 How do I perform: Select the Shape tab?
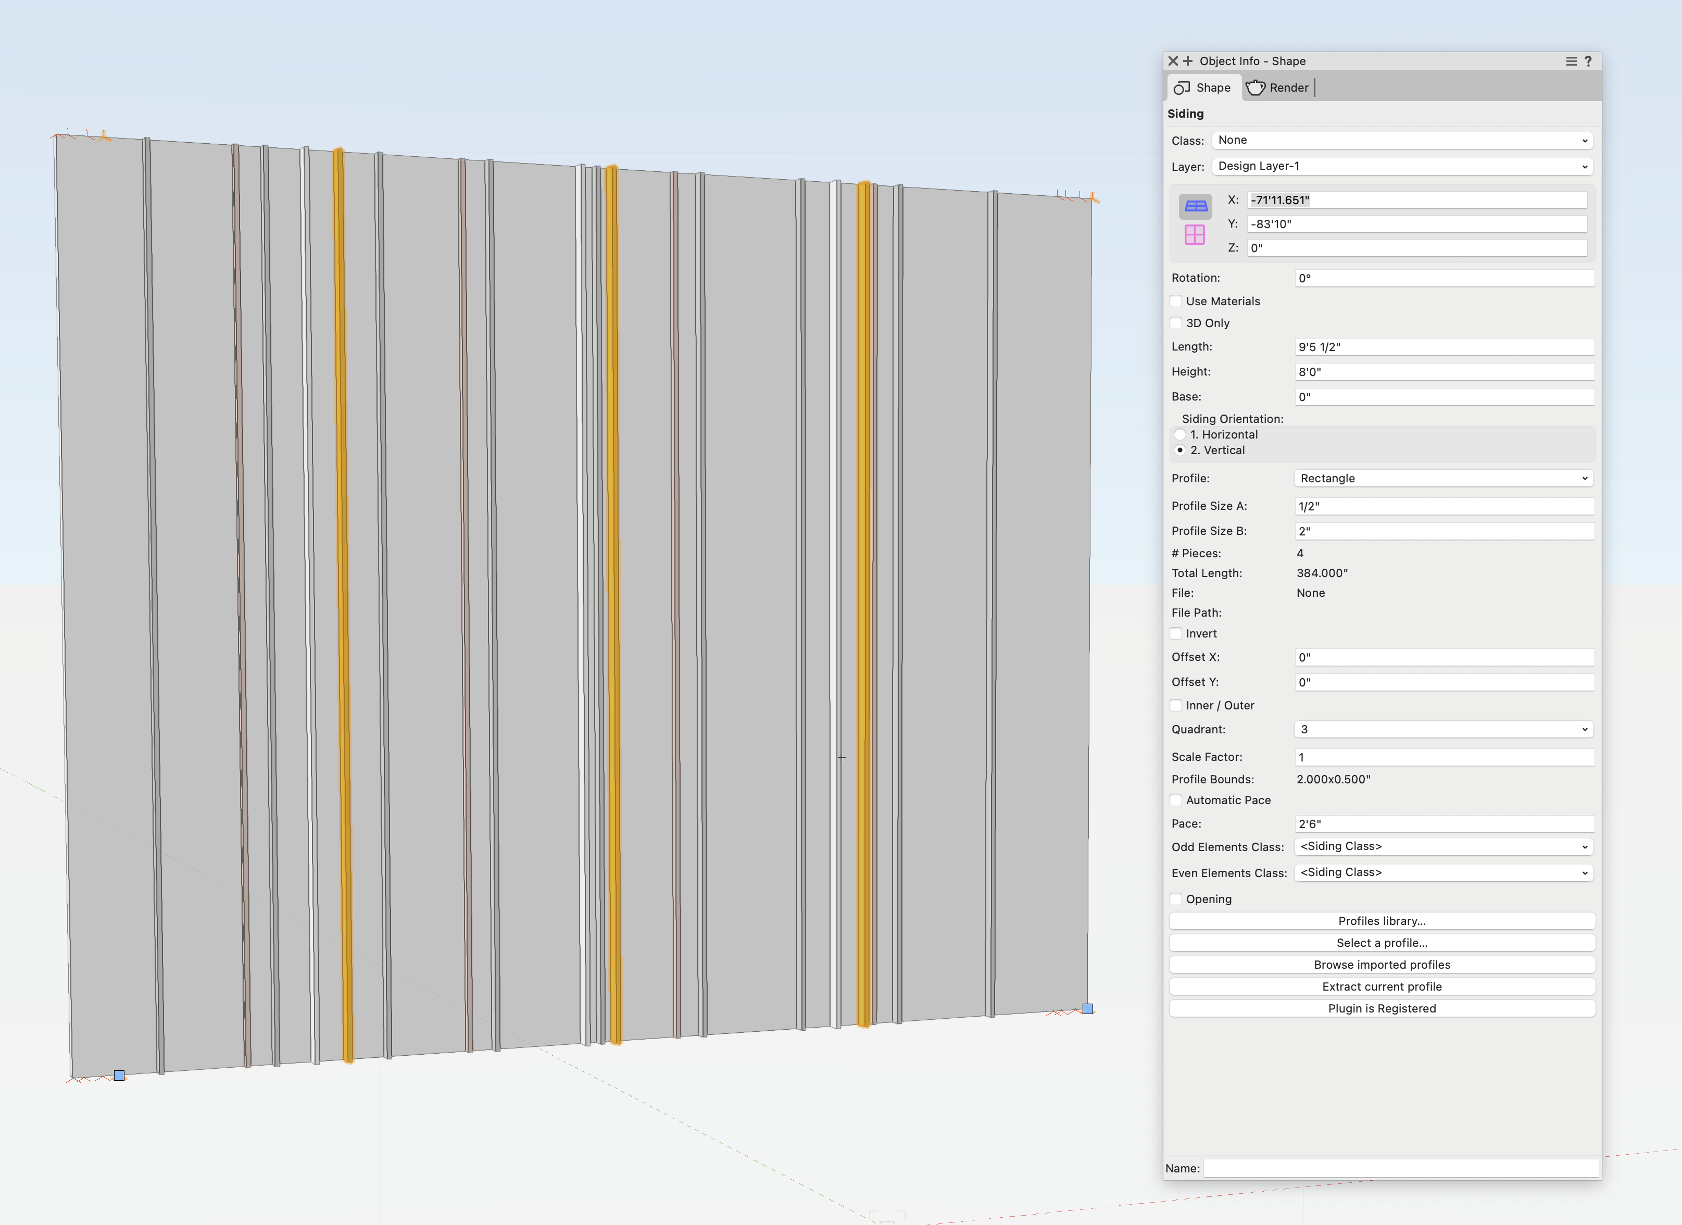point(1202,87)
